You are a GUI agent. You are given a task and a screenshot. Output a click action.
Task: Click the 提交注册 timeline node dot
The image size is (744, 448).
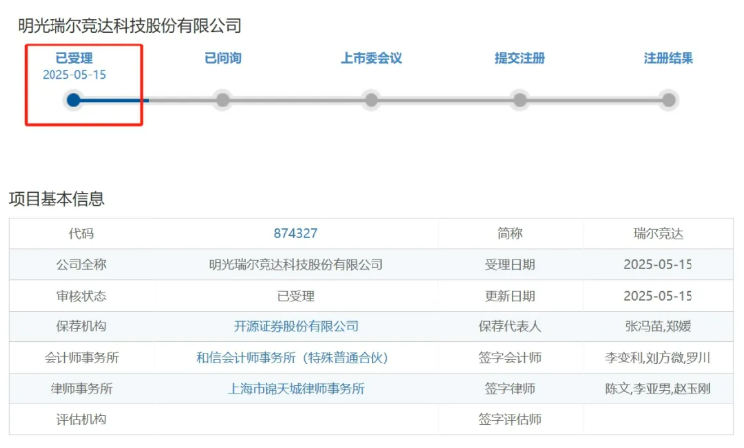[x=520, y=100]
